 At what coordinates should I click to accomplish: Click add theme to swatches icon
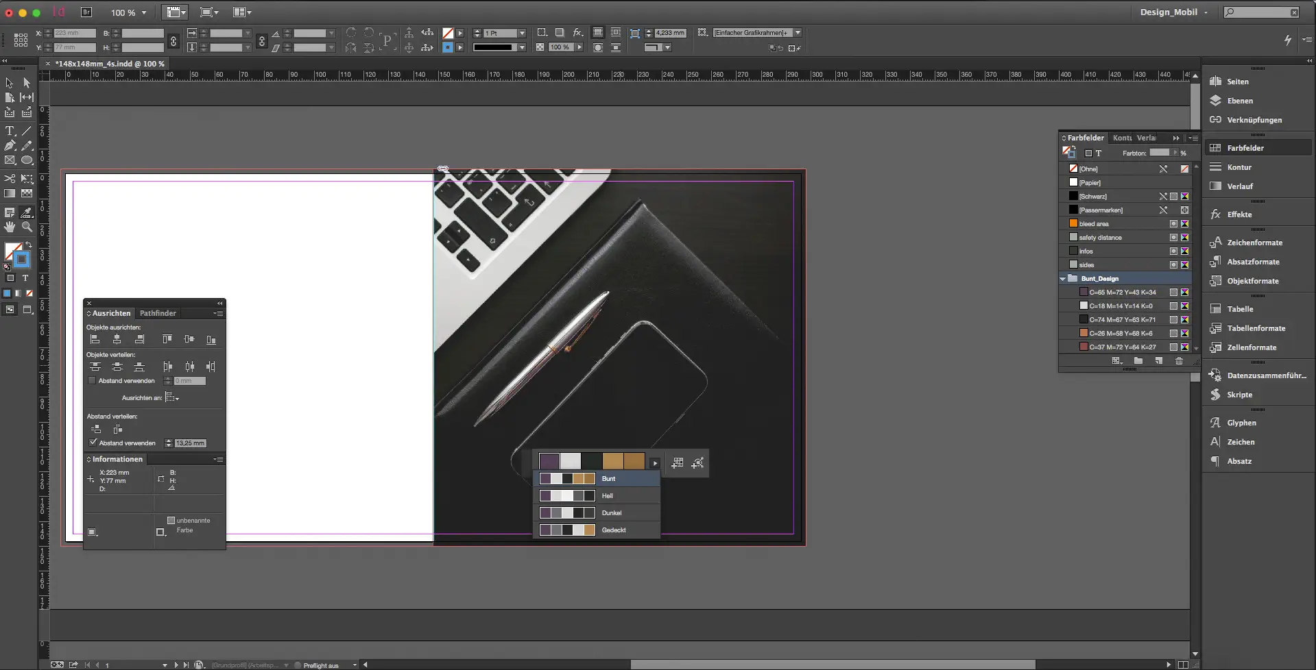coord(678,463)
